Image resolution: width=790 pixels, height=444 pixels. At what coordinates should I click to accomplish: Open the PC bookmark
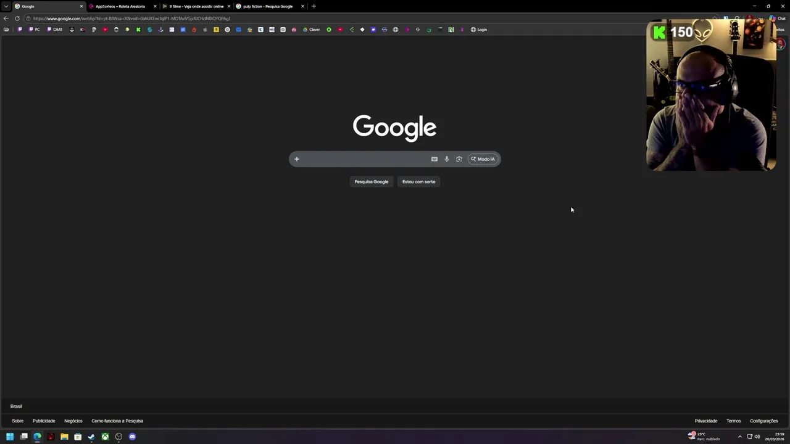click(x=34, y=30)
